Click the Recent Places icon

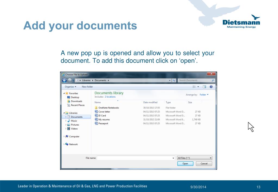(x=68, y=105)
